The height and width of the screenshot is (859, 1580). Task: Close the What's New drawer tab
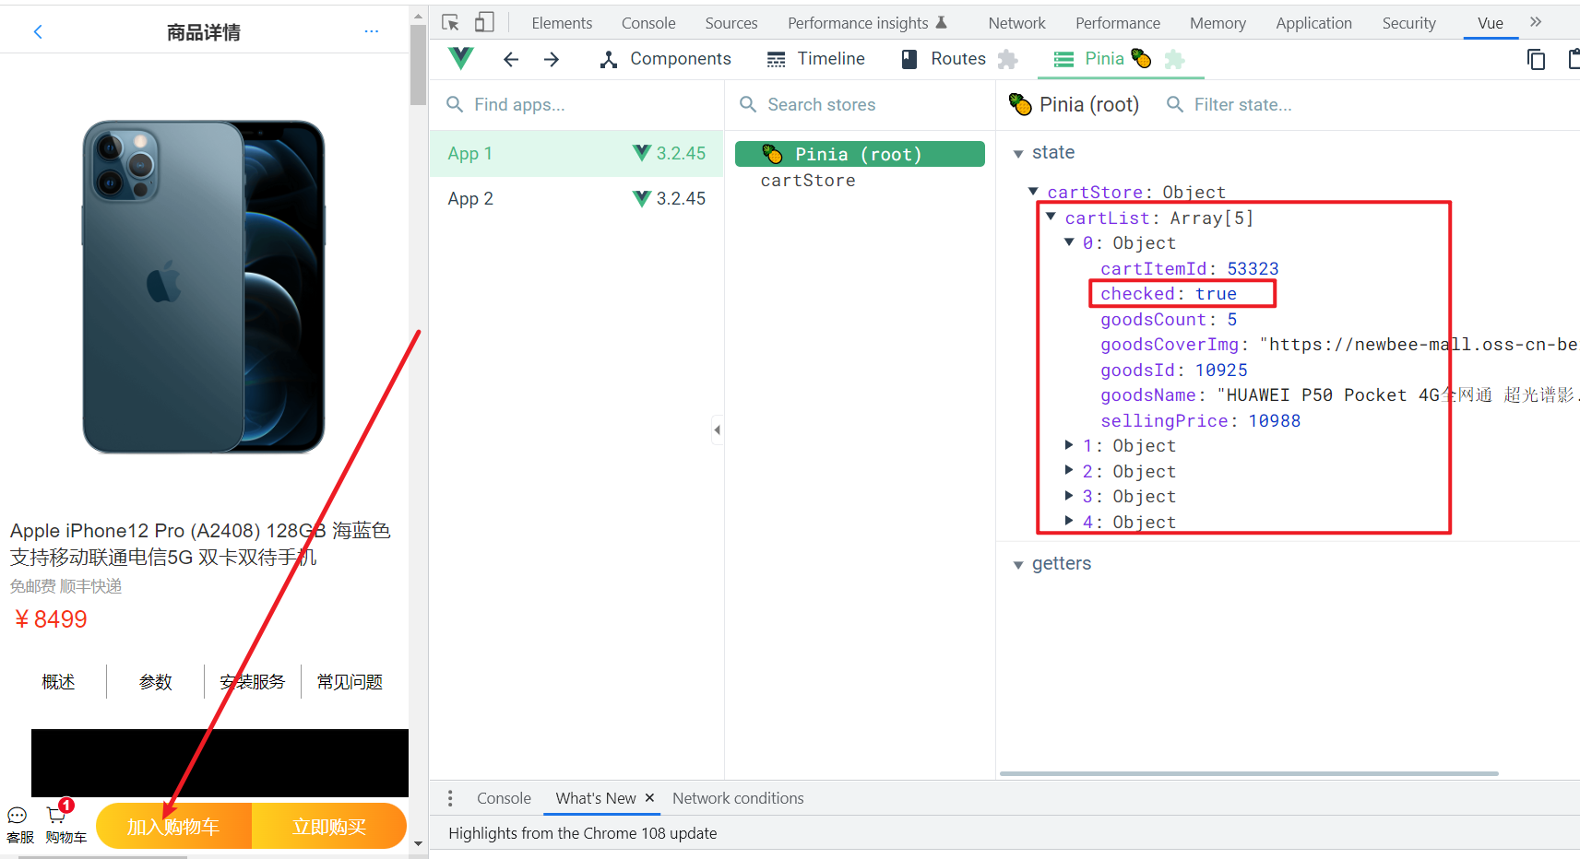tap(649, 797)
